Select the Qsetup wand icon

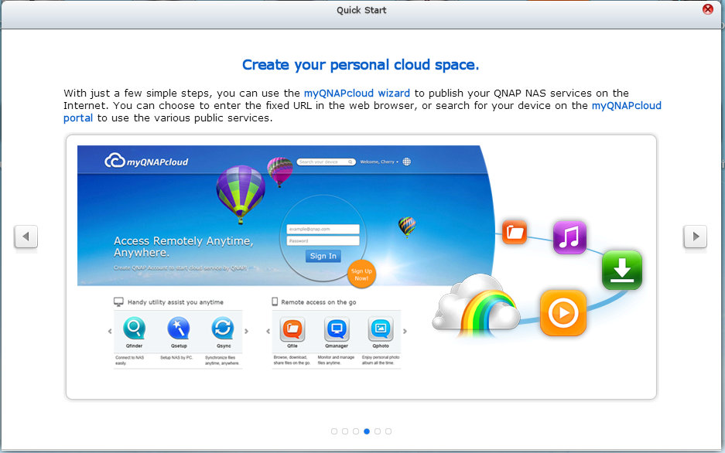click(x=179, y=329)
